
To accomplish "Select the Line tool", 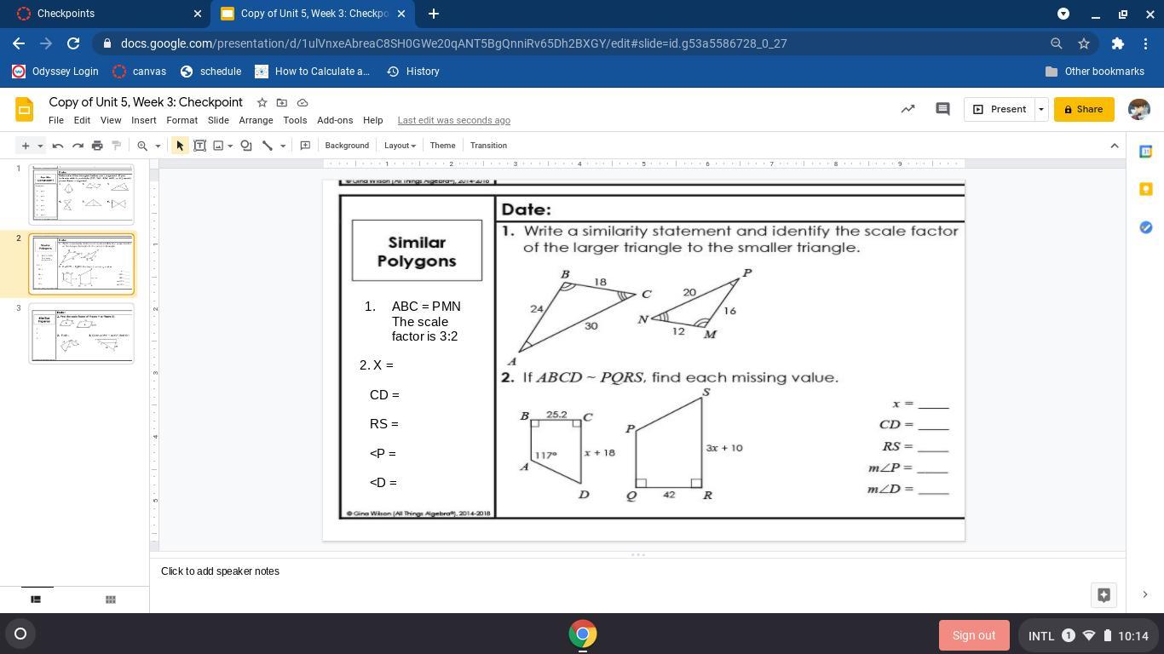I will [268, 146].
